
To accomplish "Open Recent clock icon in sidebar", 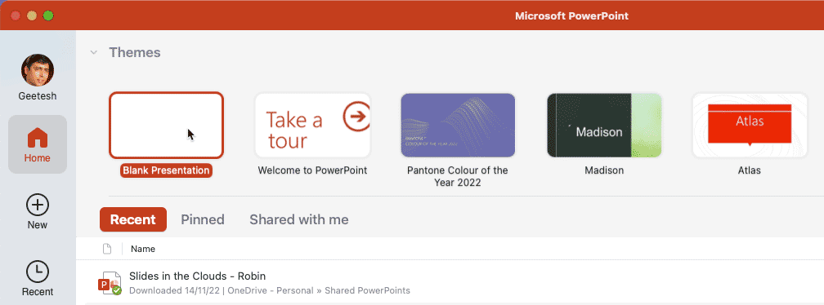I will point(38,272).
